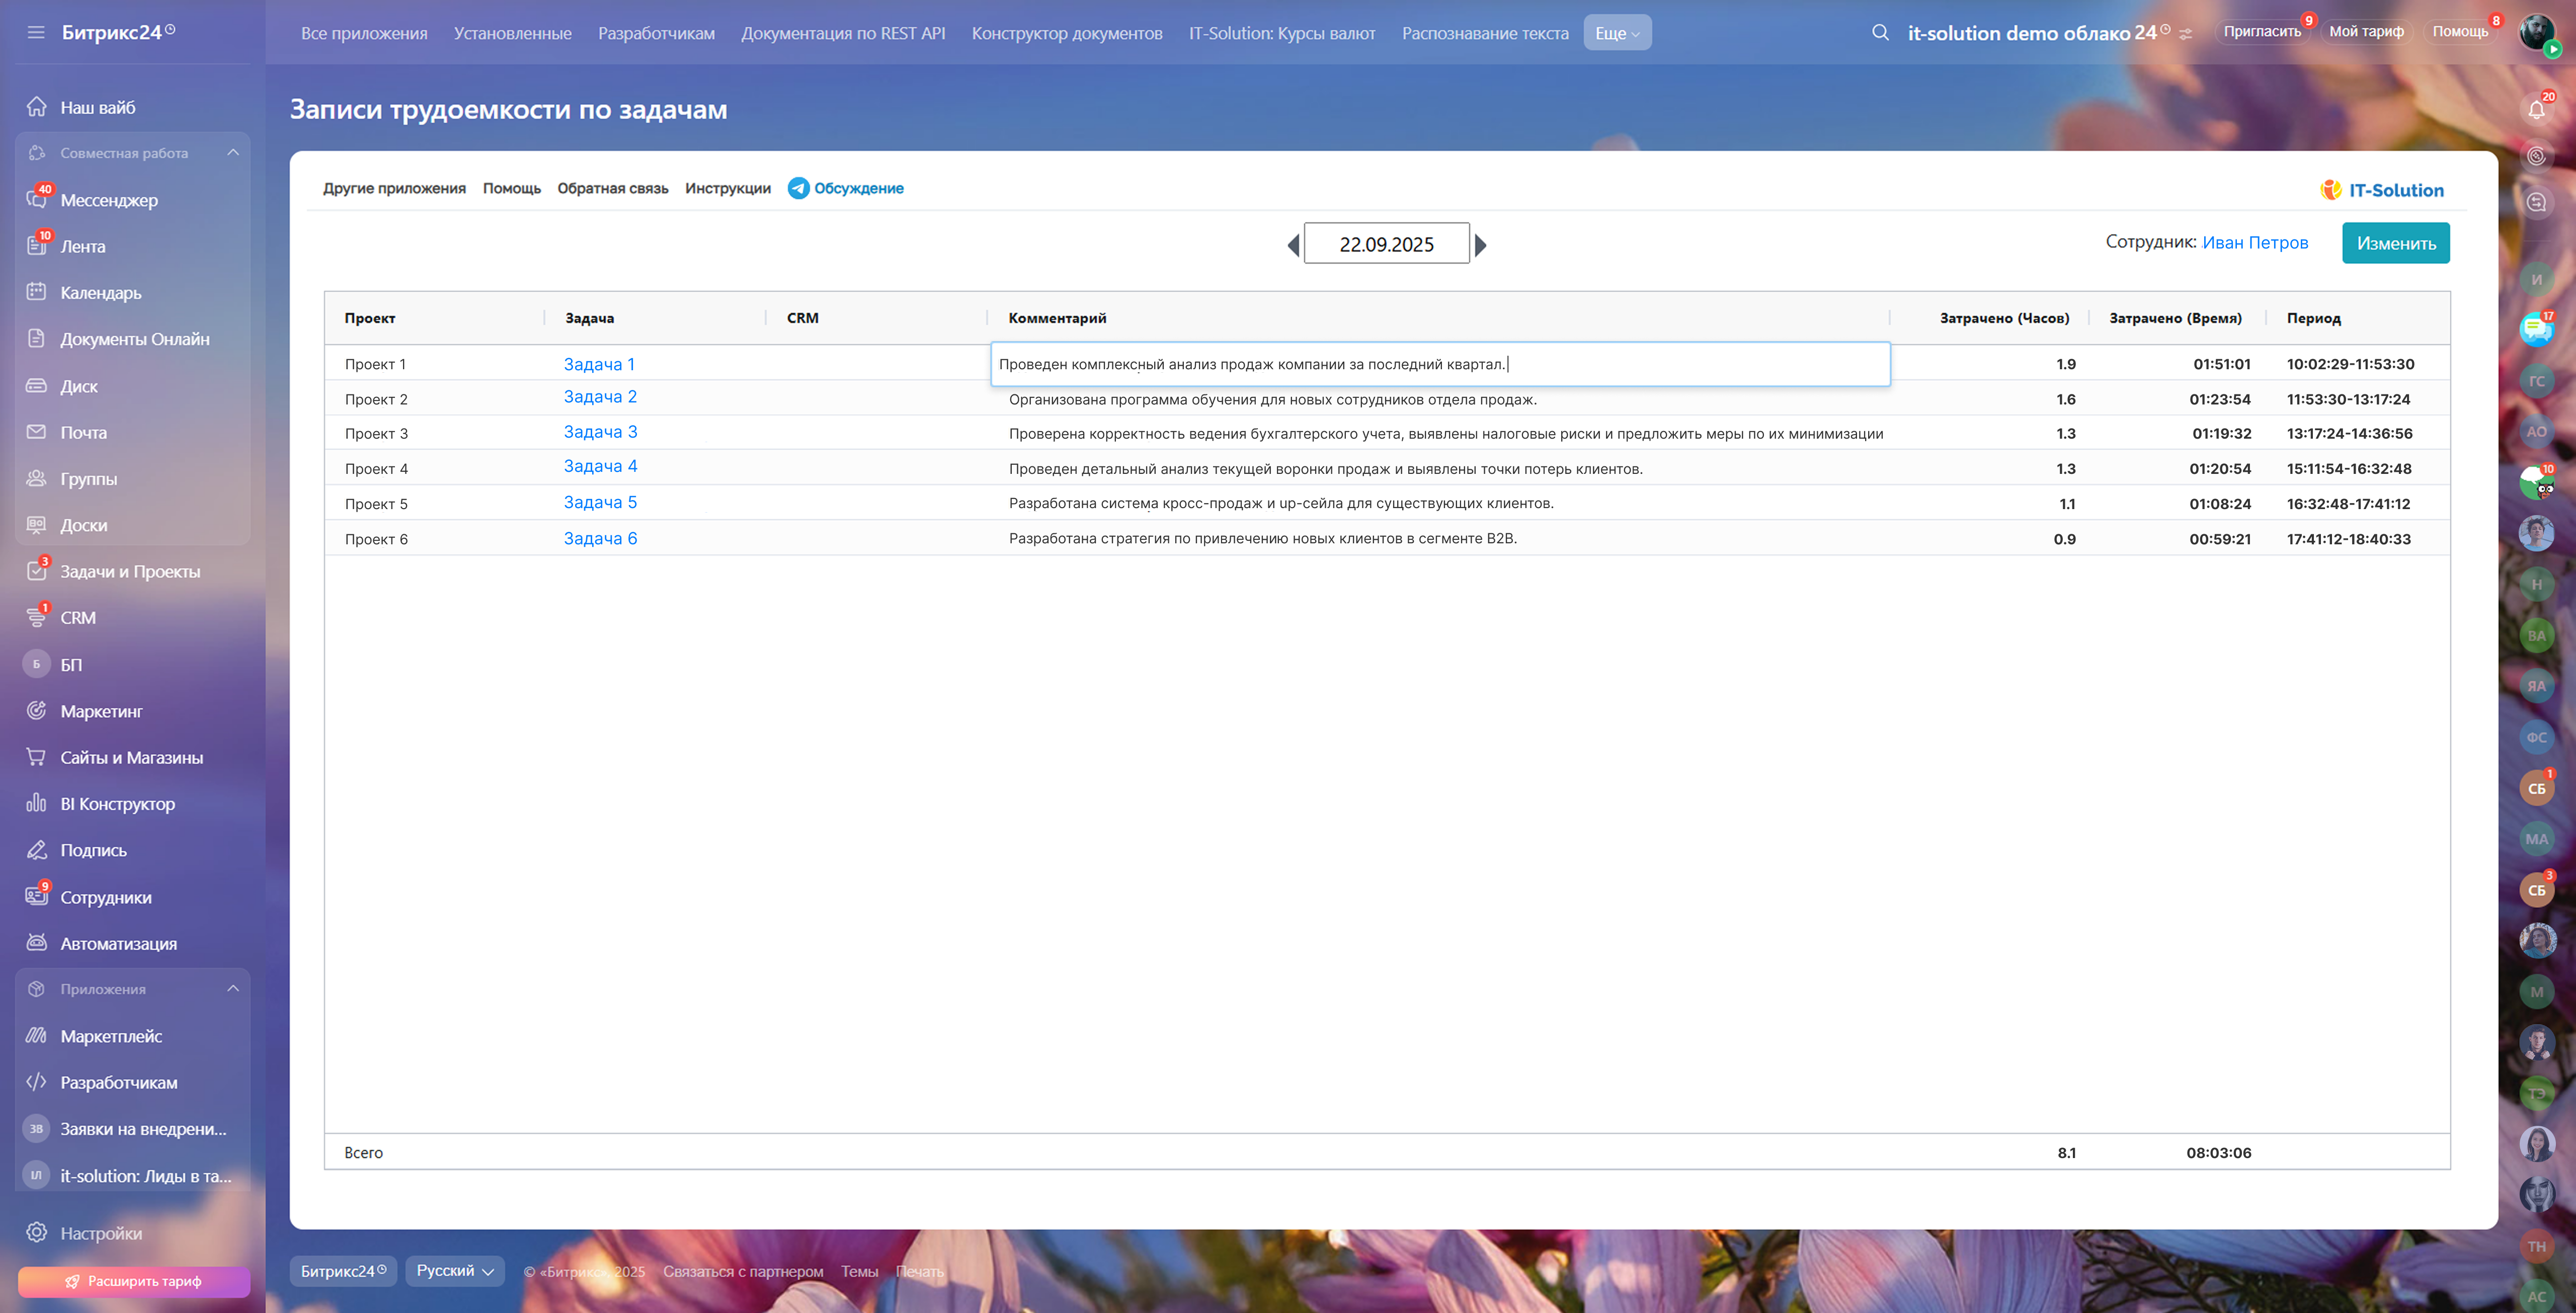Open Настройки gear in sidebar
The height and width of the screenshot is (1313, 2576).
point(37,1232)
